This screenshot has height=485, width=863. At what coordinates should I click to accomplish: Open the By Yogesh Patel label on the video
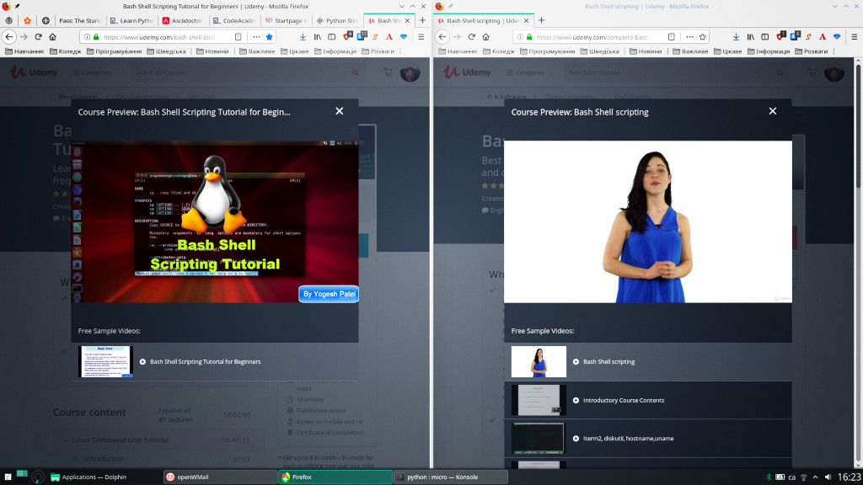[x=330, y=294]
